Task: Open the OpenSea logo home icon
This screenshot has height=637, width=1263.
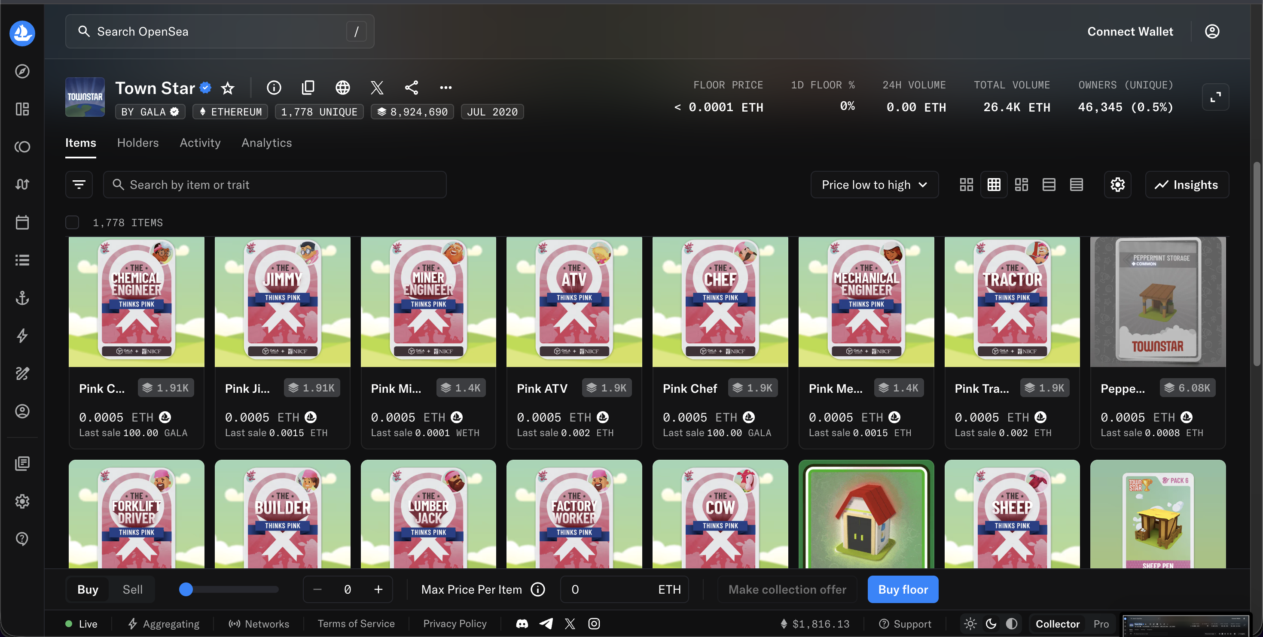Action: pos(22,33)
